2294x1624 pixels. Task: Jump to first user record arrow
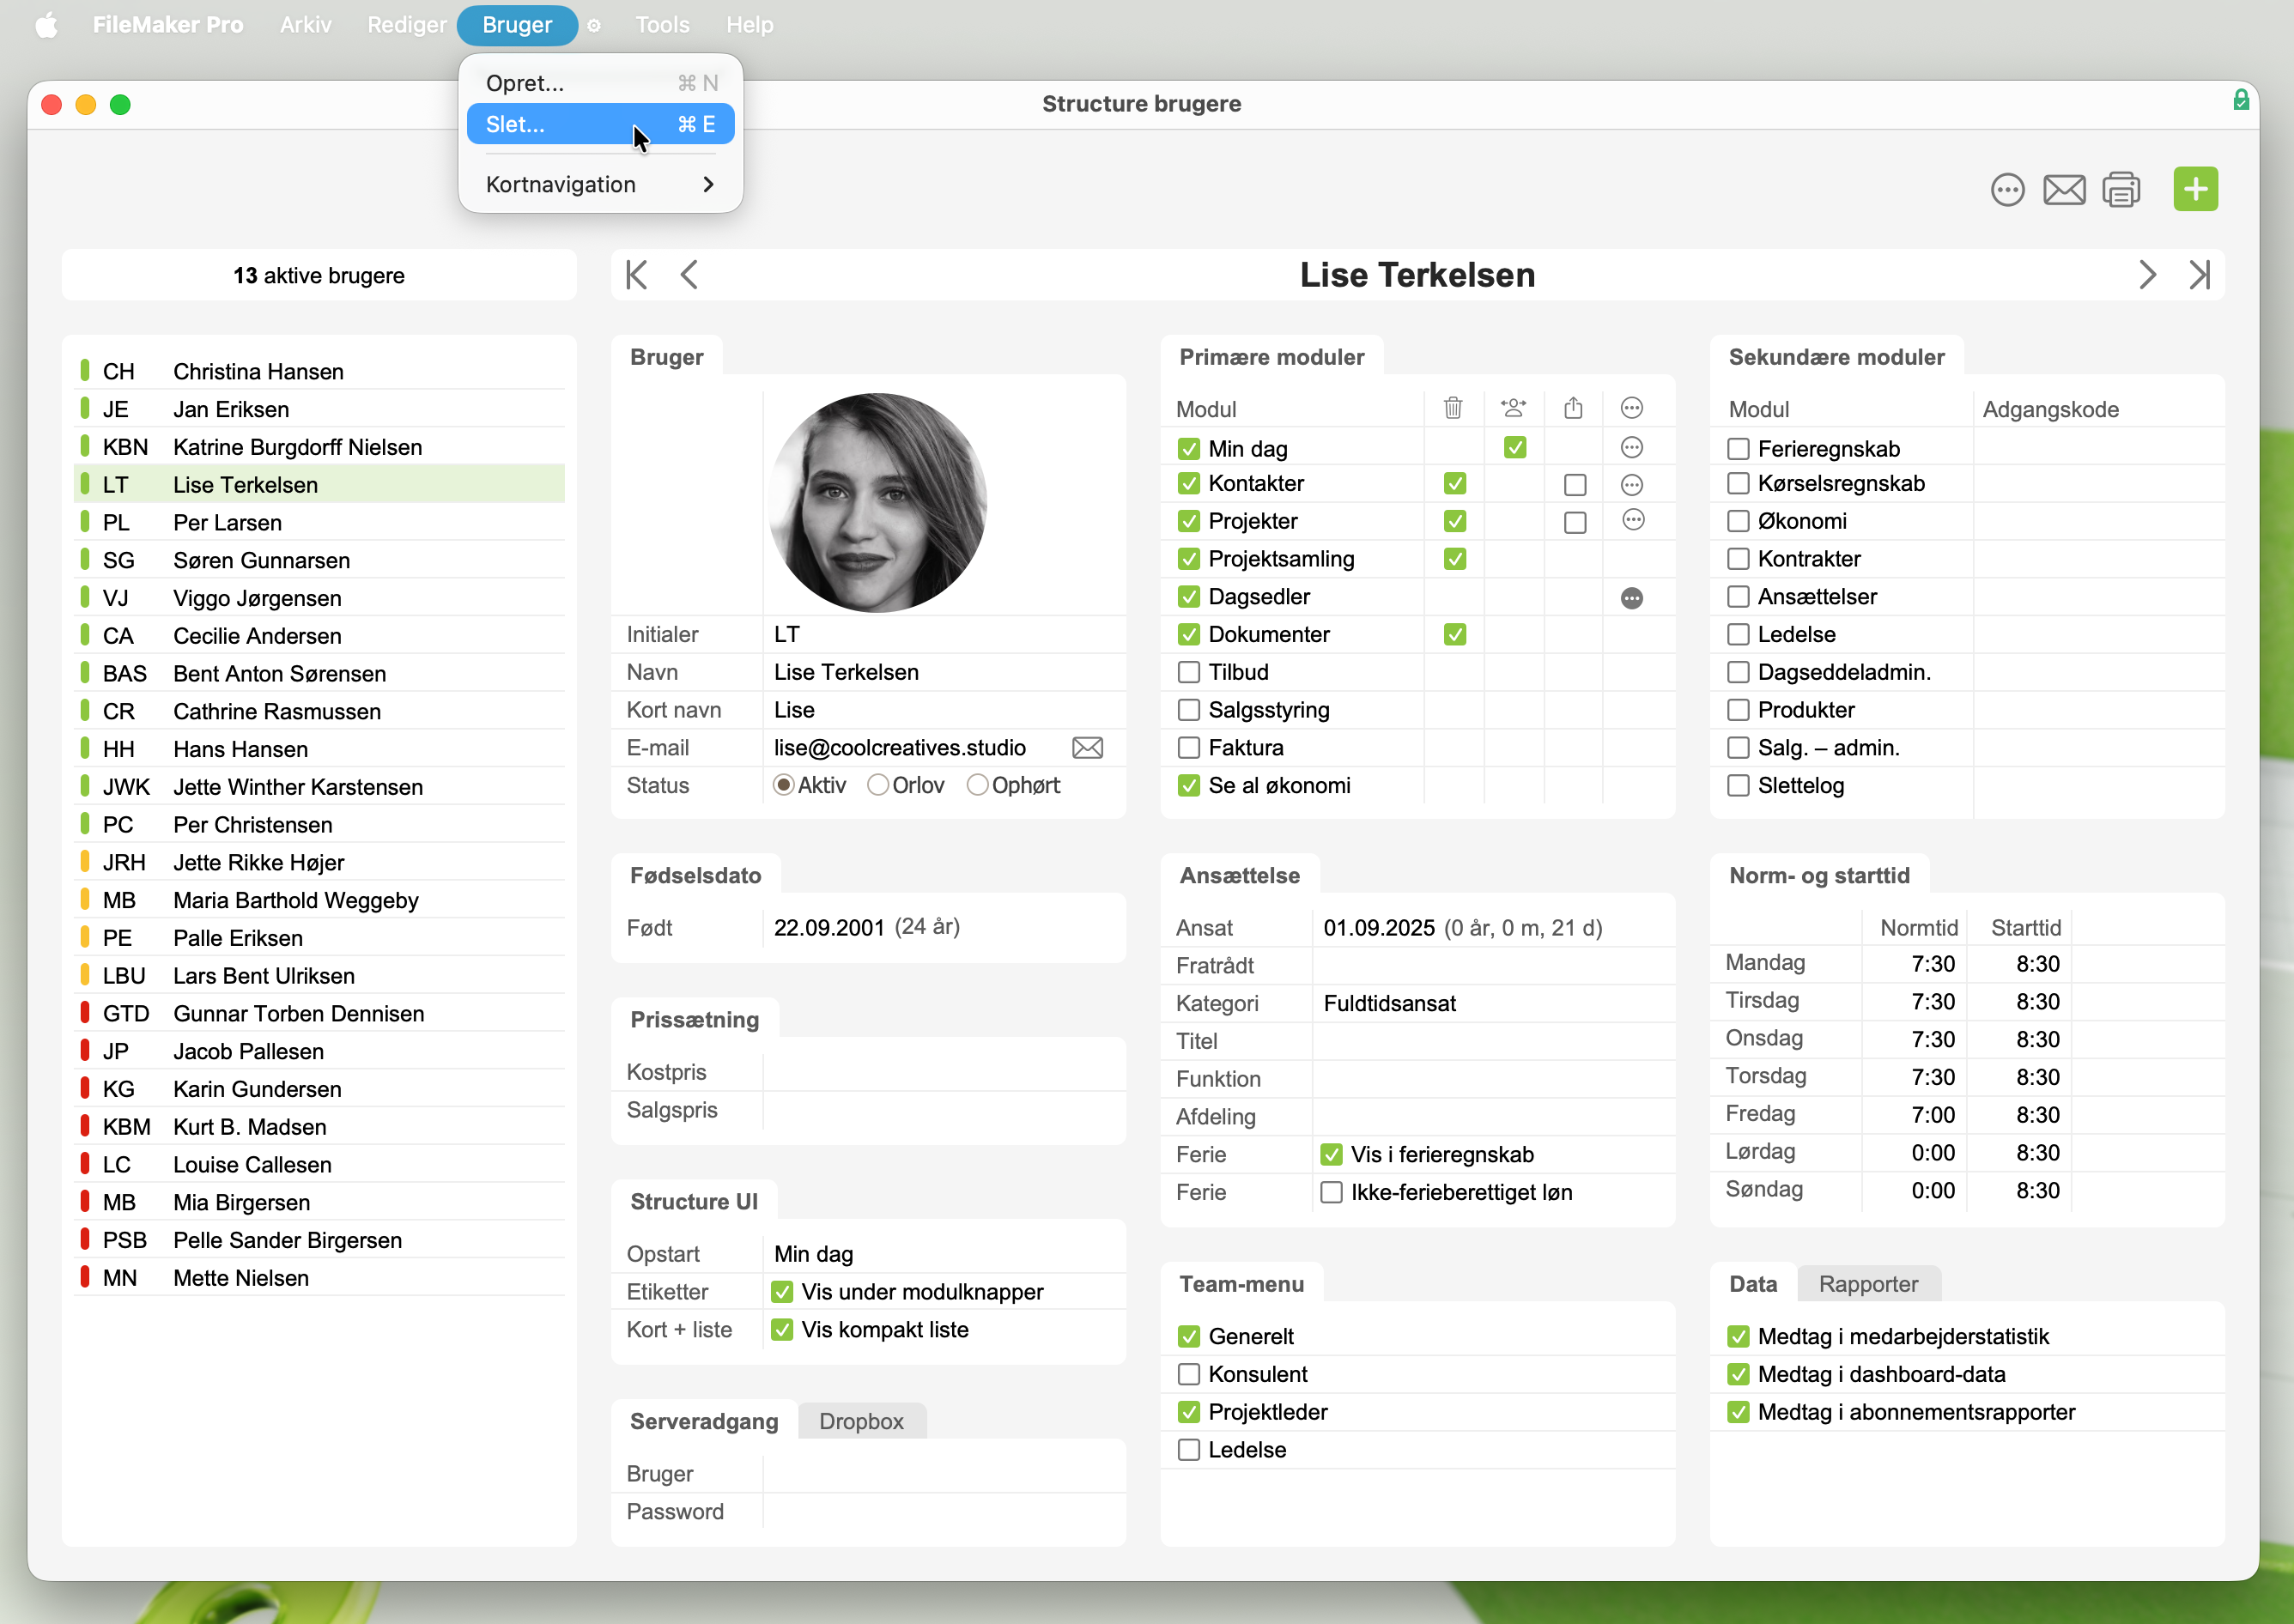point(636,275)
